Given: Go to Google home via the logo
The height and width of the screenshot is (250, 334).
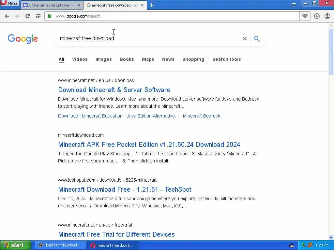Looking at the screenshot, I should point(23,39).
